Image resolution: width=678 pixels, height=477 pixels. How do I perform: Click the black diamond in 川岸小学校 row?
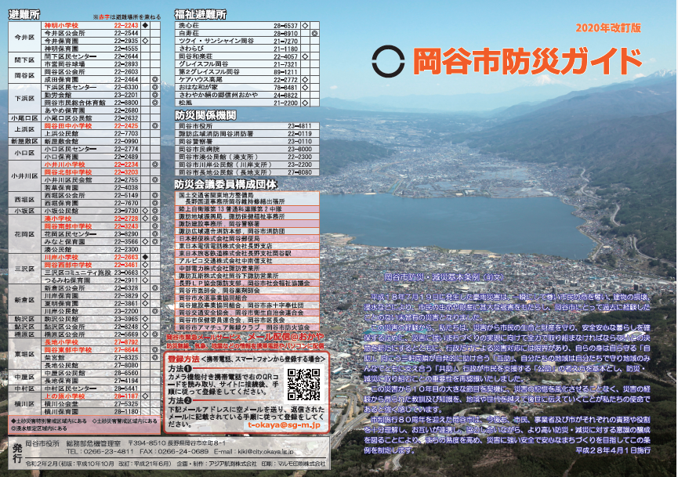point(145,257)
